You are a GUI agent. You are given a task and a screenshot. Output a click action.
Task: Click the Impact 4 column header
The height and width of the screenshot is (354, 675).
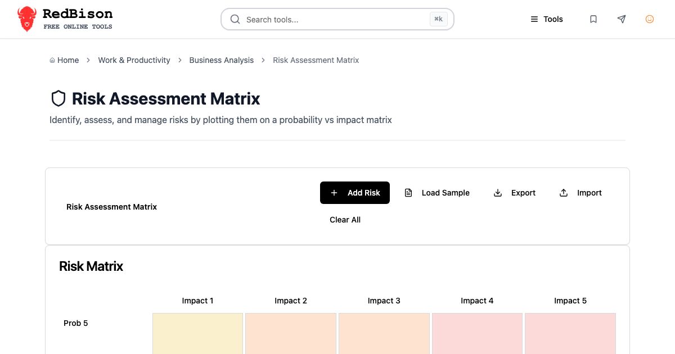point(477,301)
